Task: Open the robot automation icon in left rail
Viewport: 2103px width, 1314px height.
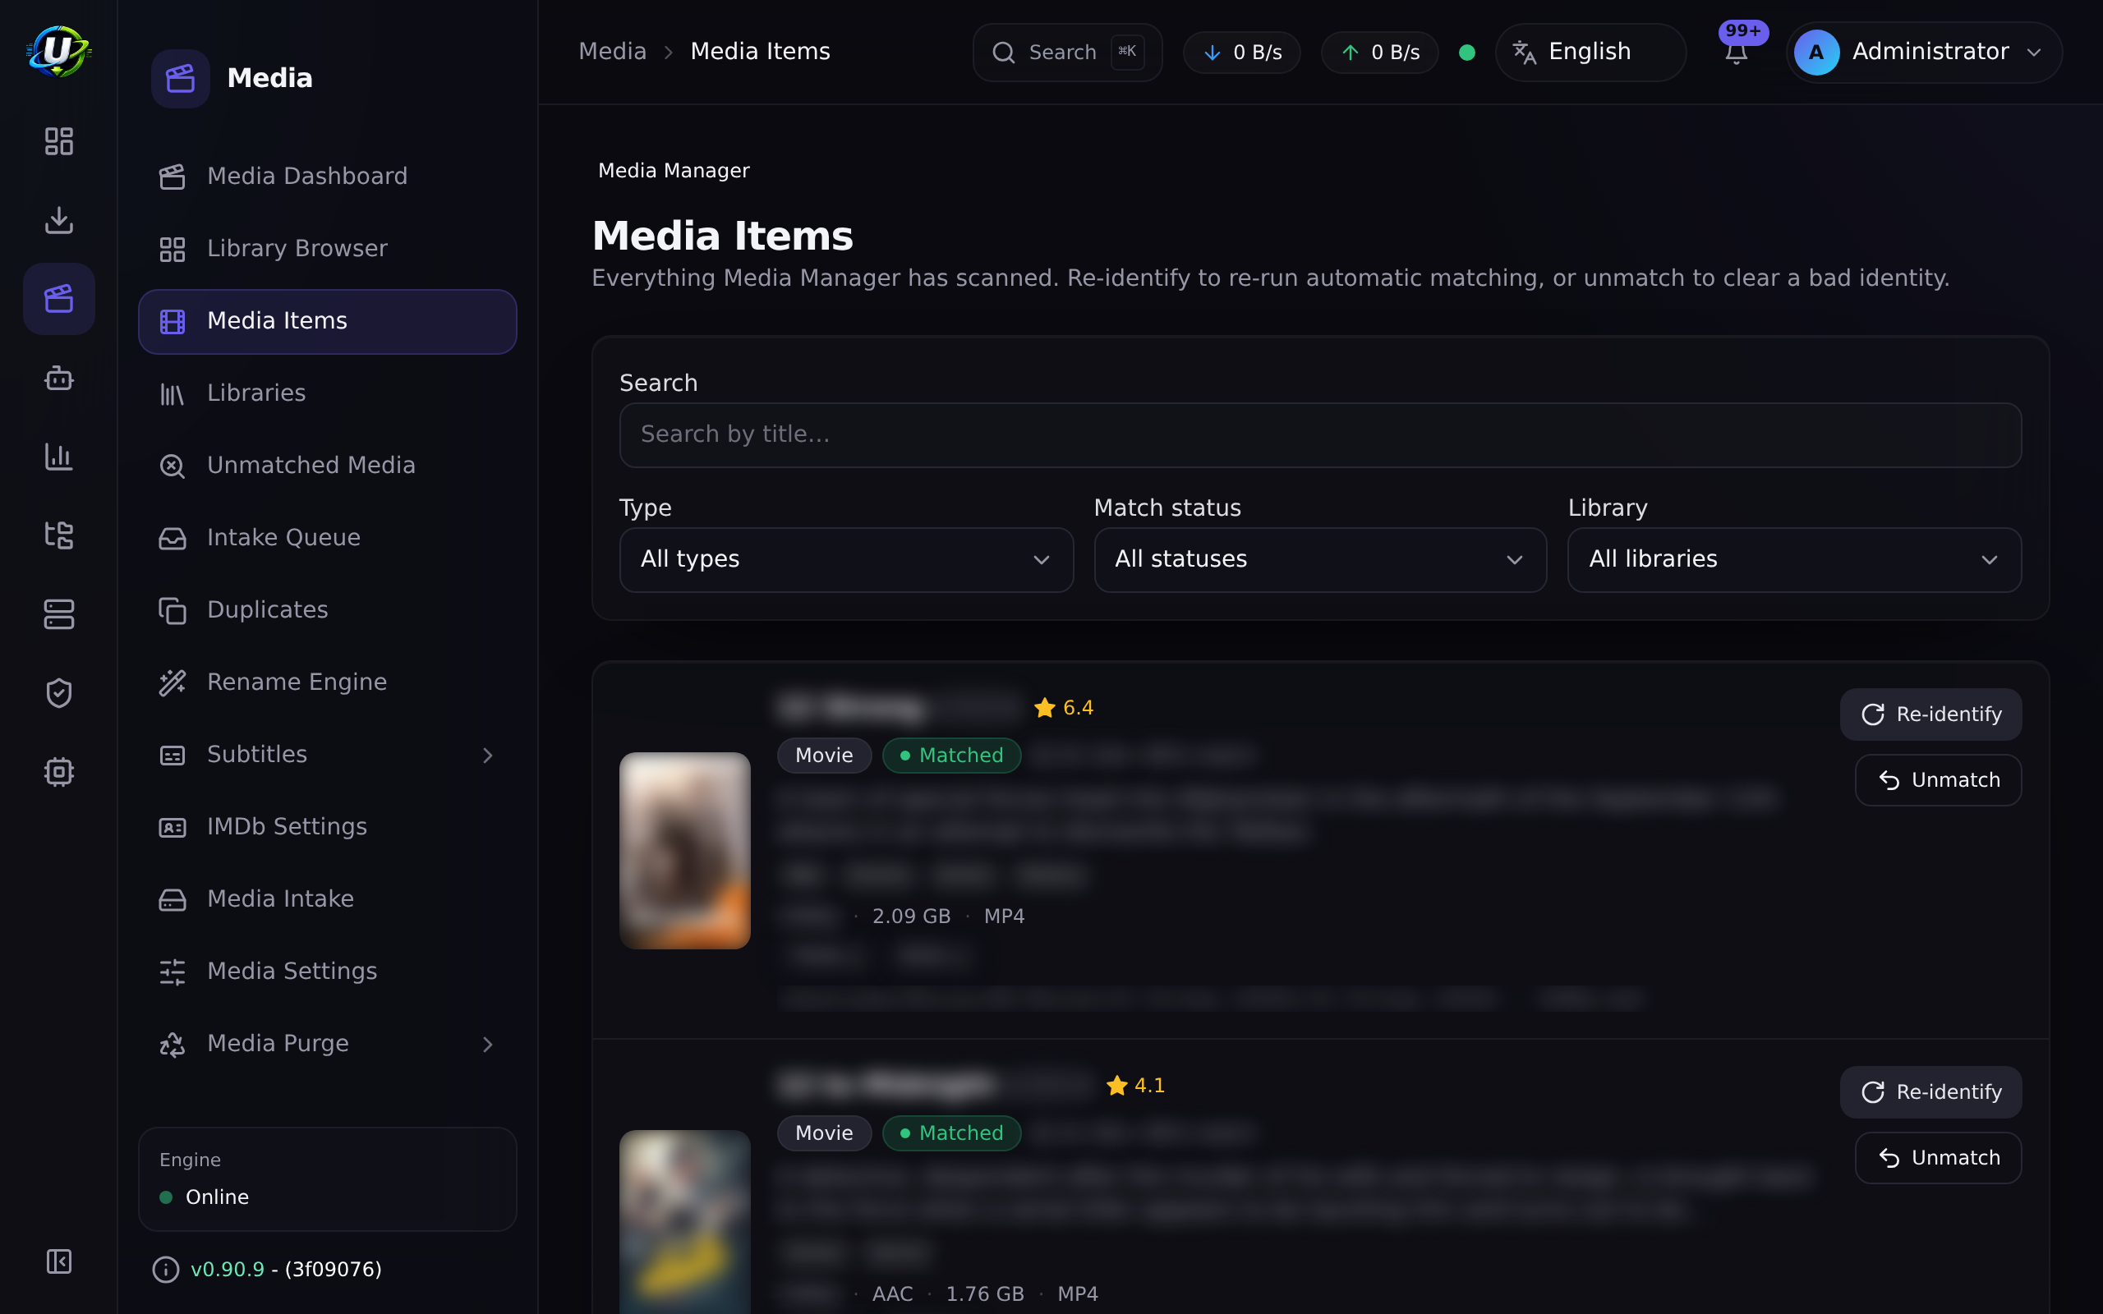Action: (58, 378)
